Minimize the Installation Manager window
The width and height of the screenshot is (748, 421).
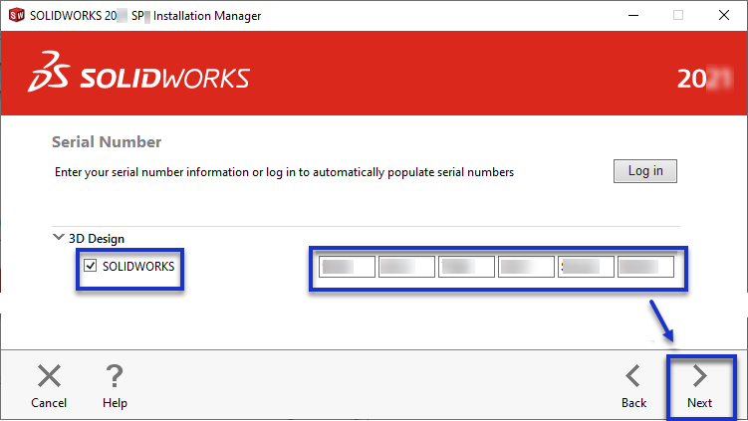pyautogui.click(x=633, y=15)
